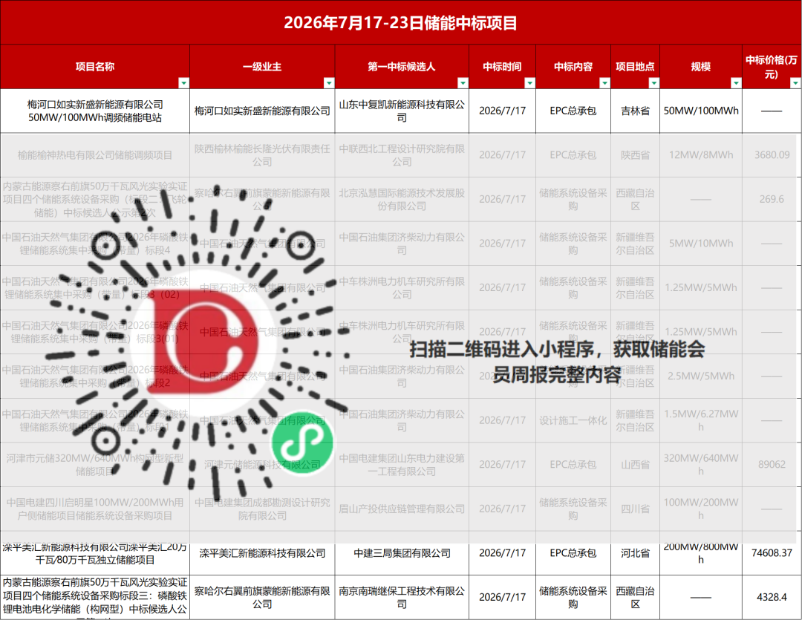Select the 12MW/8MWh scale cell
The height and width of the screenshot is (620, 802).
pyautogui.click(x=701, y=155)
